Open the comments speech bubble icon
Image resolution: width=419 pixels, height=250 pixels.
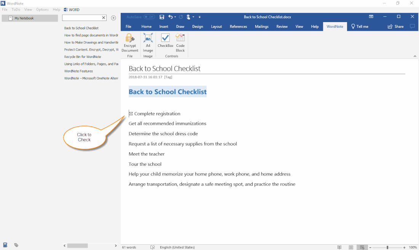point(412,27)
